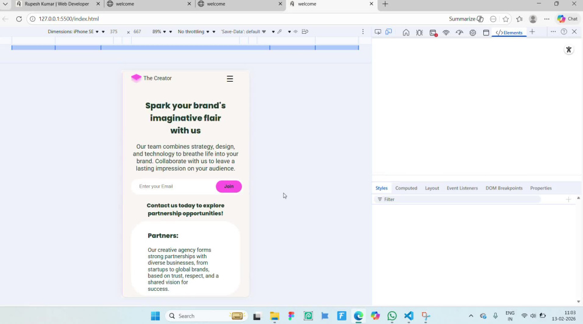
Task: Add this page to favorites star
Action: pyautogui.click(x=505, y=19)
